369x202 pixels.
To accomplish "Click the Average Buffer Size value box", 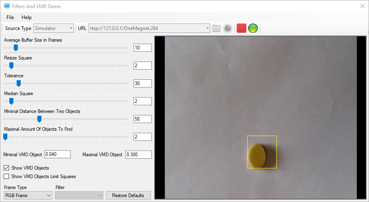I will point(142,48).
